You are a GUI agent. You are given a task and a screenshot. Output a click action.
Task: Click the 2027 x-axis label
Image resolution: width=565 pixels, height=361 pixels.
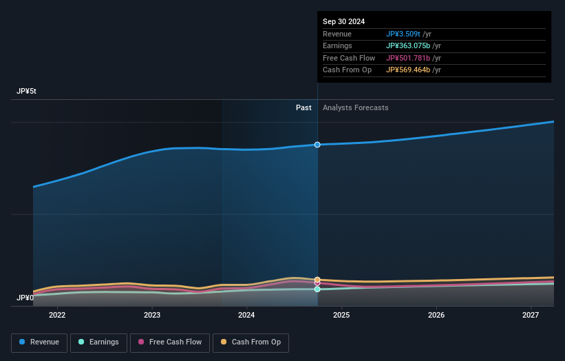(x=531, y=316)
